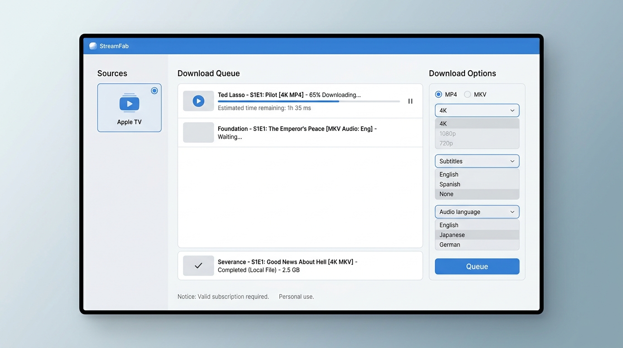Screen dimensions: 623x348
Task: Click the 'Personal use.' text
Action: [296, 297]
